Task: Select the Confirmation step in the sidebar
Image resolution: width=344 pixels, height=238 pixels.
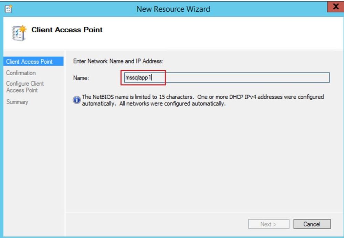Action: tap(21, 73)
